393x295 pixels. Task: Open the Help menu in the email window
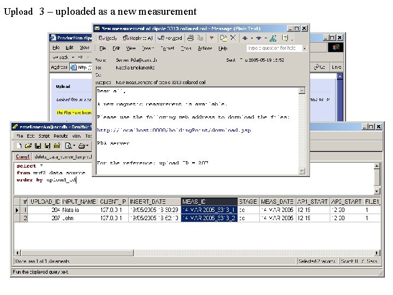223,49
